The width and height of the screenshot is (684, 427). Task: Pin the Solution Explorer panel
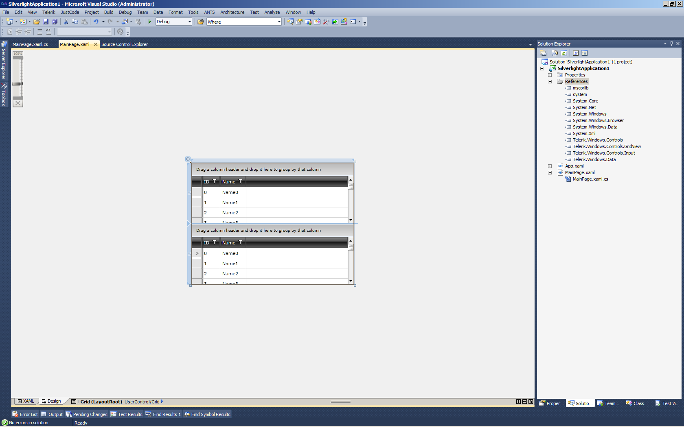point(671,44)
